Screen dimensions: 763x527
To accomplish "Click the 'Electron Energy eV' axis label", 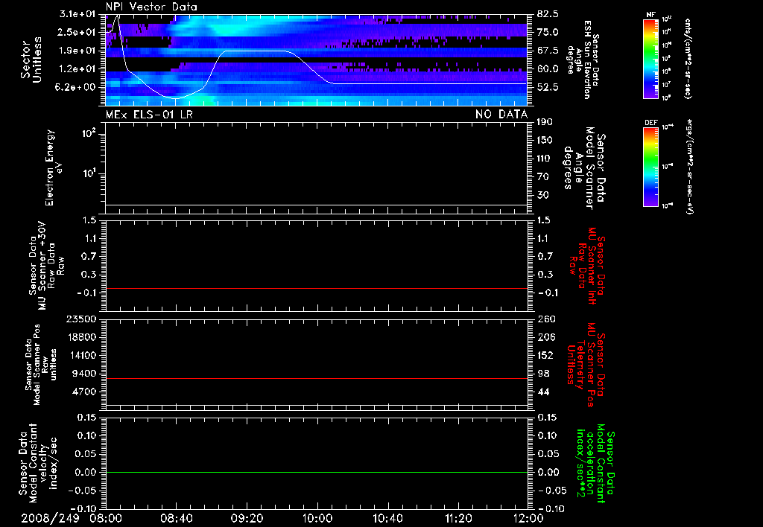I will click(x=54, y=167).
